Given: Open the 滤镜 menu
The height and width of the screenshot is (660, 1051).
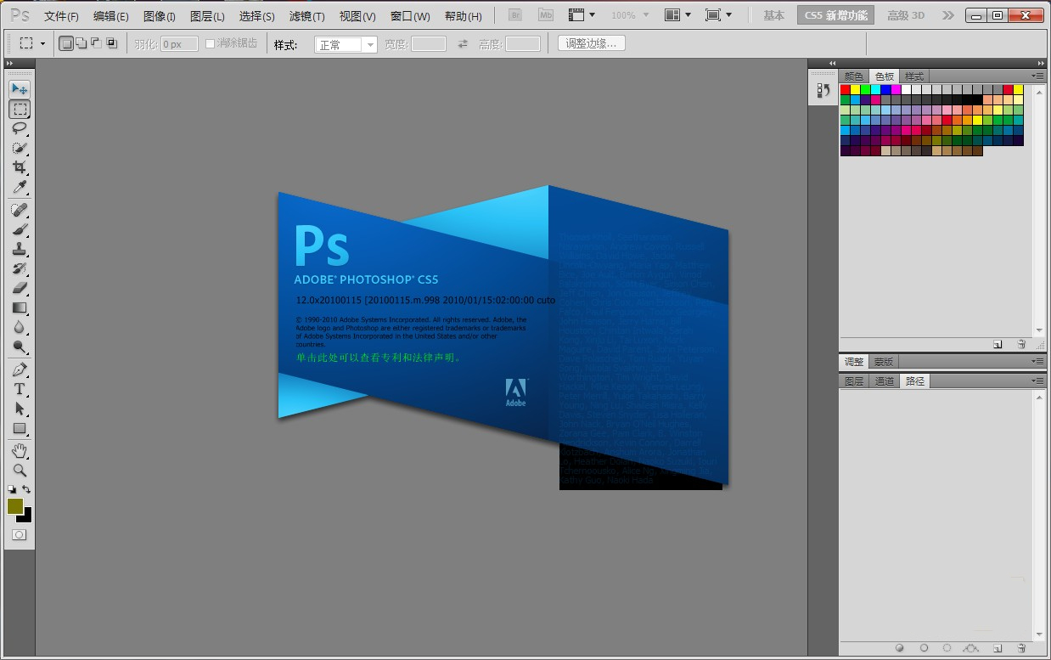Looking at the screenshot, I should tap(307, 14).
